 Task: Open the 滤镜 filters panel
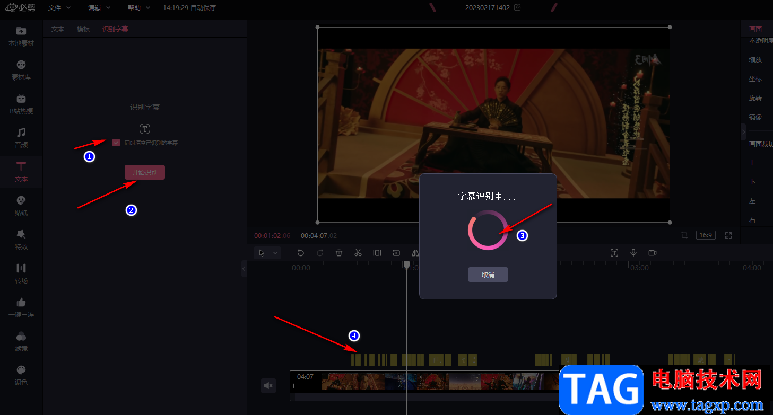coord(21,341)
